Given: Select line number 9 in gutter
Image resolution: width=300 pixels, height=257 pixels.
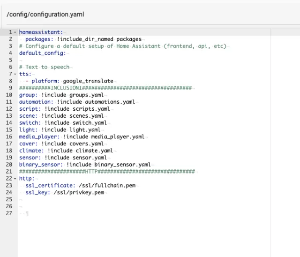Looking at the screenshot, I should [10, 88].
